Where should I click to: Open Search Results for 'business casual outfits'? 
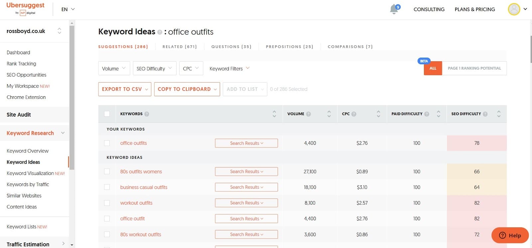[246, 187]
